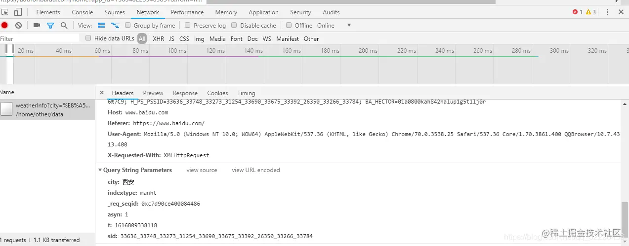The width and height of the screenshot is (629, 246).
Task: Filter requests by CSS
Action: 184,38
